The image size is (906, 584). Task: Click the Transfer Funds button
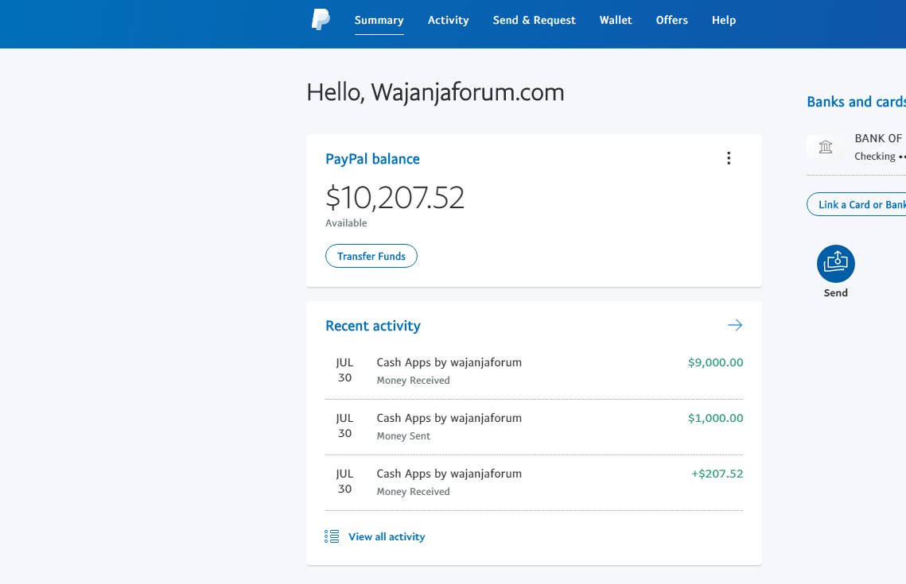pos(371,256)
